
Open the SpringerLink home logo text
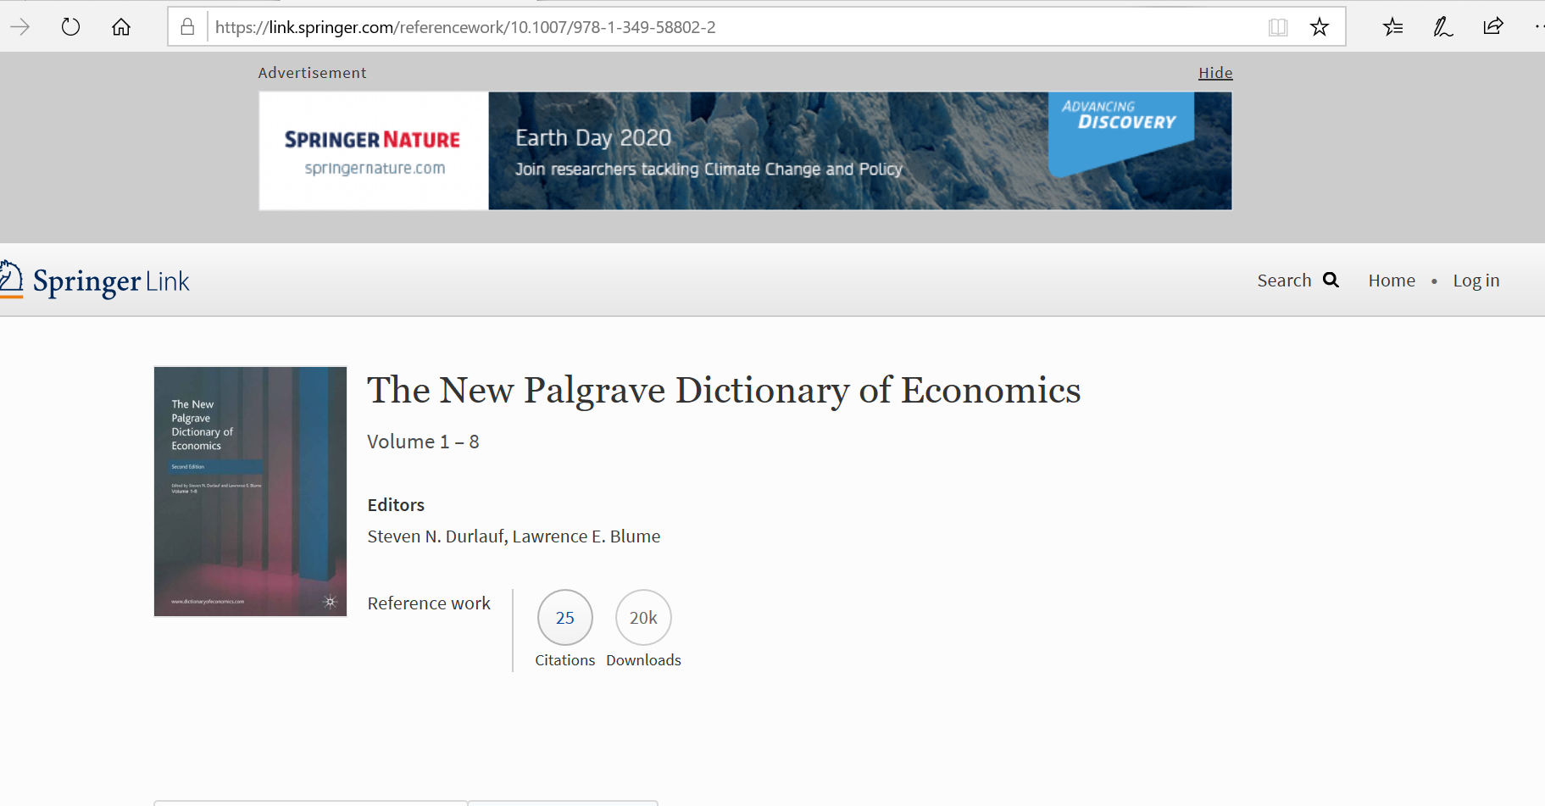coord(111,281)
